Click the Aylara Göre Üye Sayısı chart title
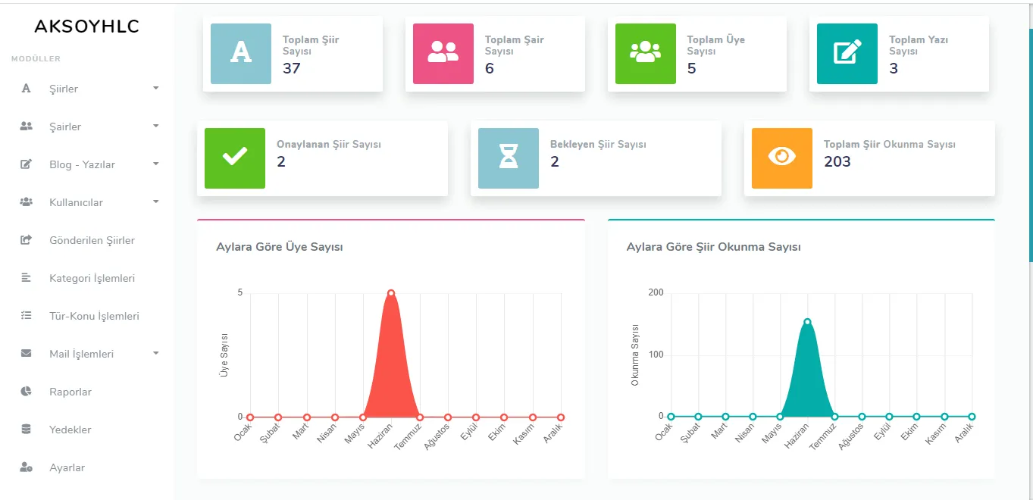This screenshot has width=1033, height=500. coord(280,247)
